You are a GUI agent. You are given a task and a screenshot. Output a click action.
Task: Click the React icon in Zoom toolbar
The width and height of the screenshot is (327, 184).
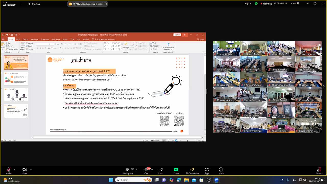[161, 170]
